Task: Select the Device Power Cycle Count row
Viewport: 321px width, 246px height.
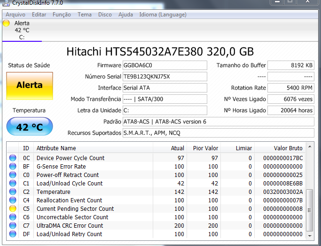Action: click(156, 158)
